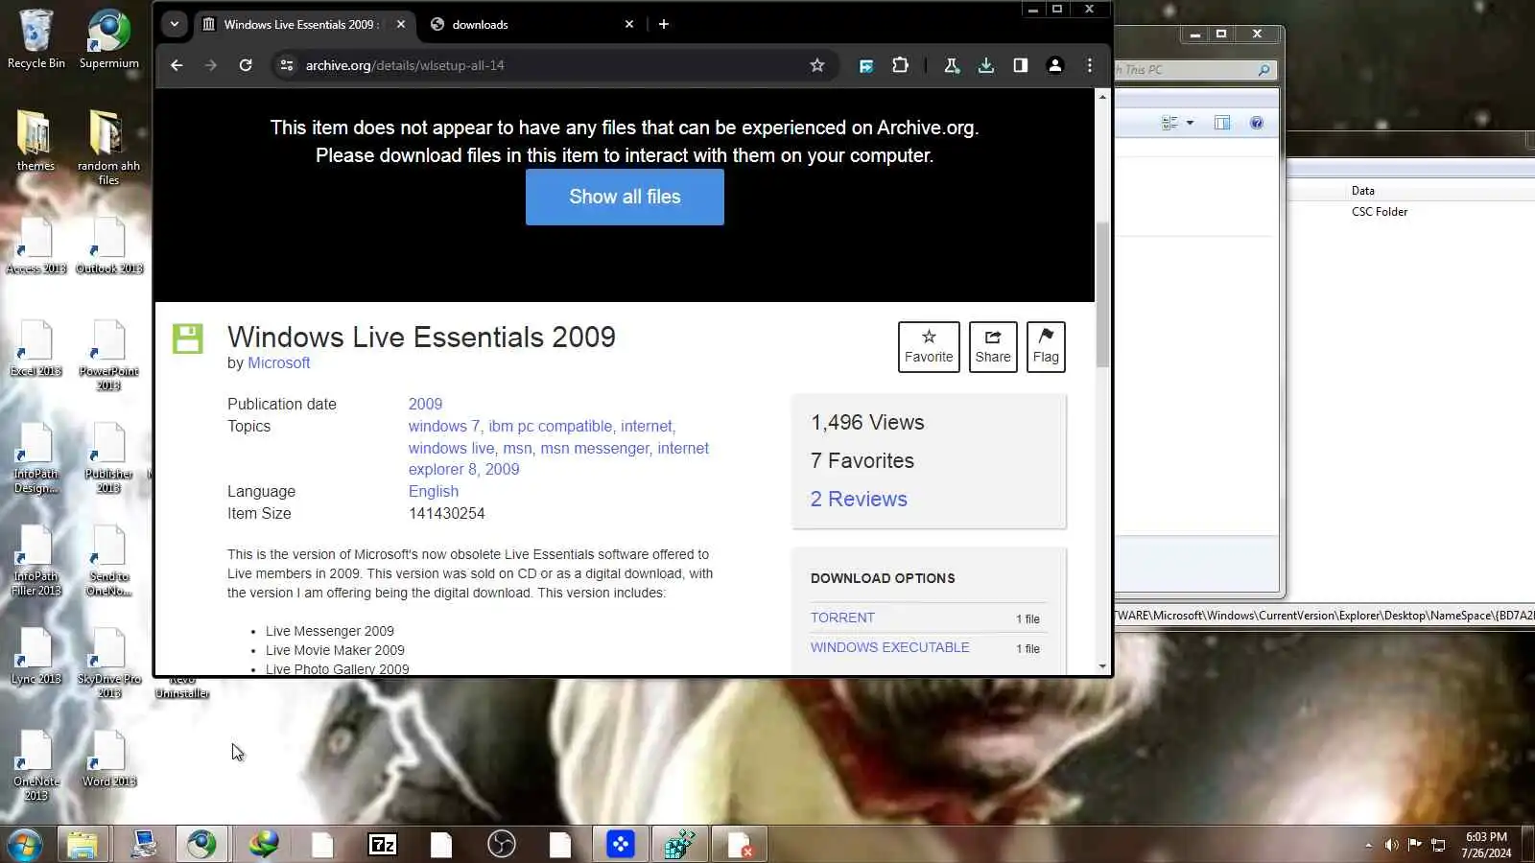Viewport: 1535px width, 863px height.
Task: Open File Explorer from the taskbar
Action: coord(82,845)
